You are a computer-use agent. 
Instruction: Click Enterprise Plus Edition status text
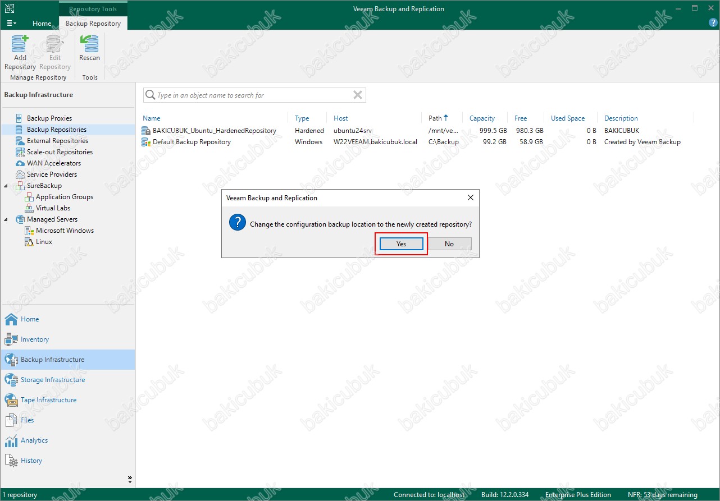pos(578,495)
